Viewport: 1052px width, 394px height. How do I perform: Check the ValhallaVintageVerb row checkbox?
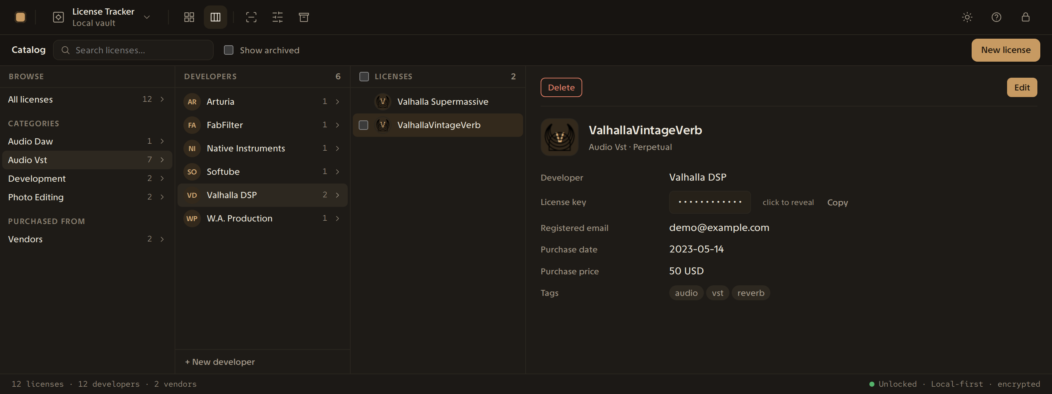(363, 125)
